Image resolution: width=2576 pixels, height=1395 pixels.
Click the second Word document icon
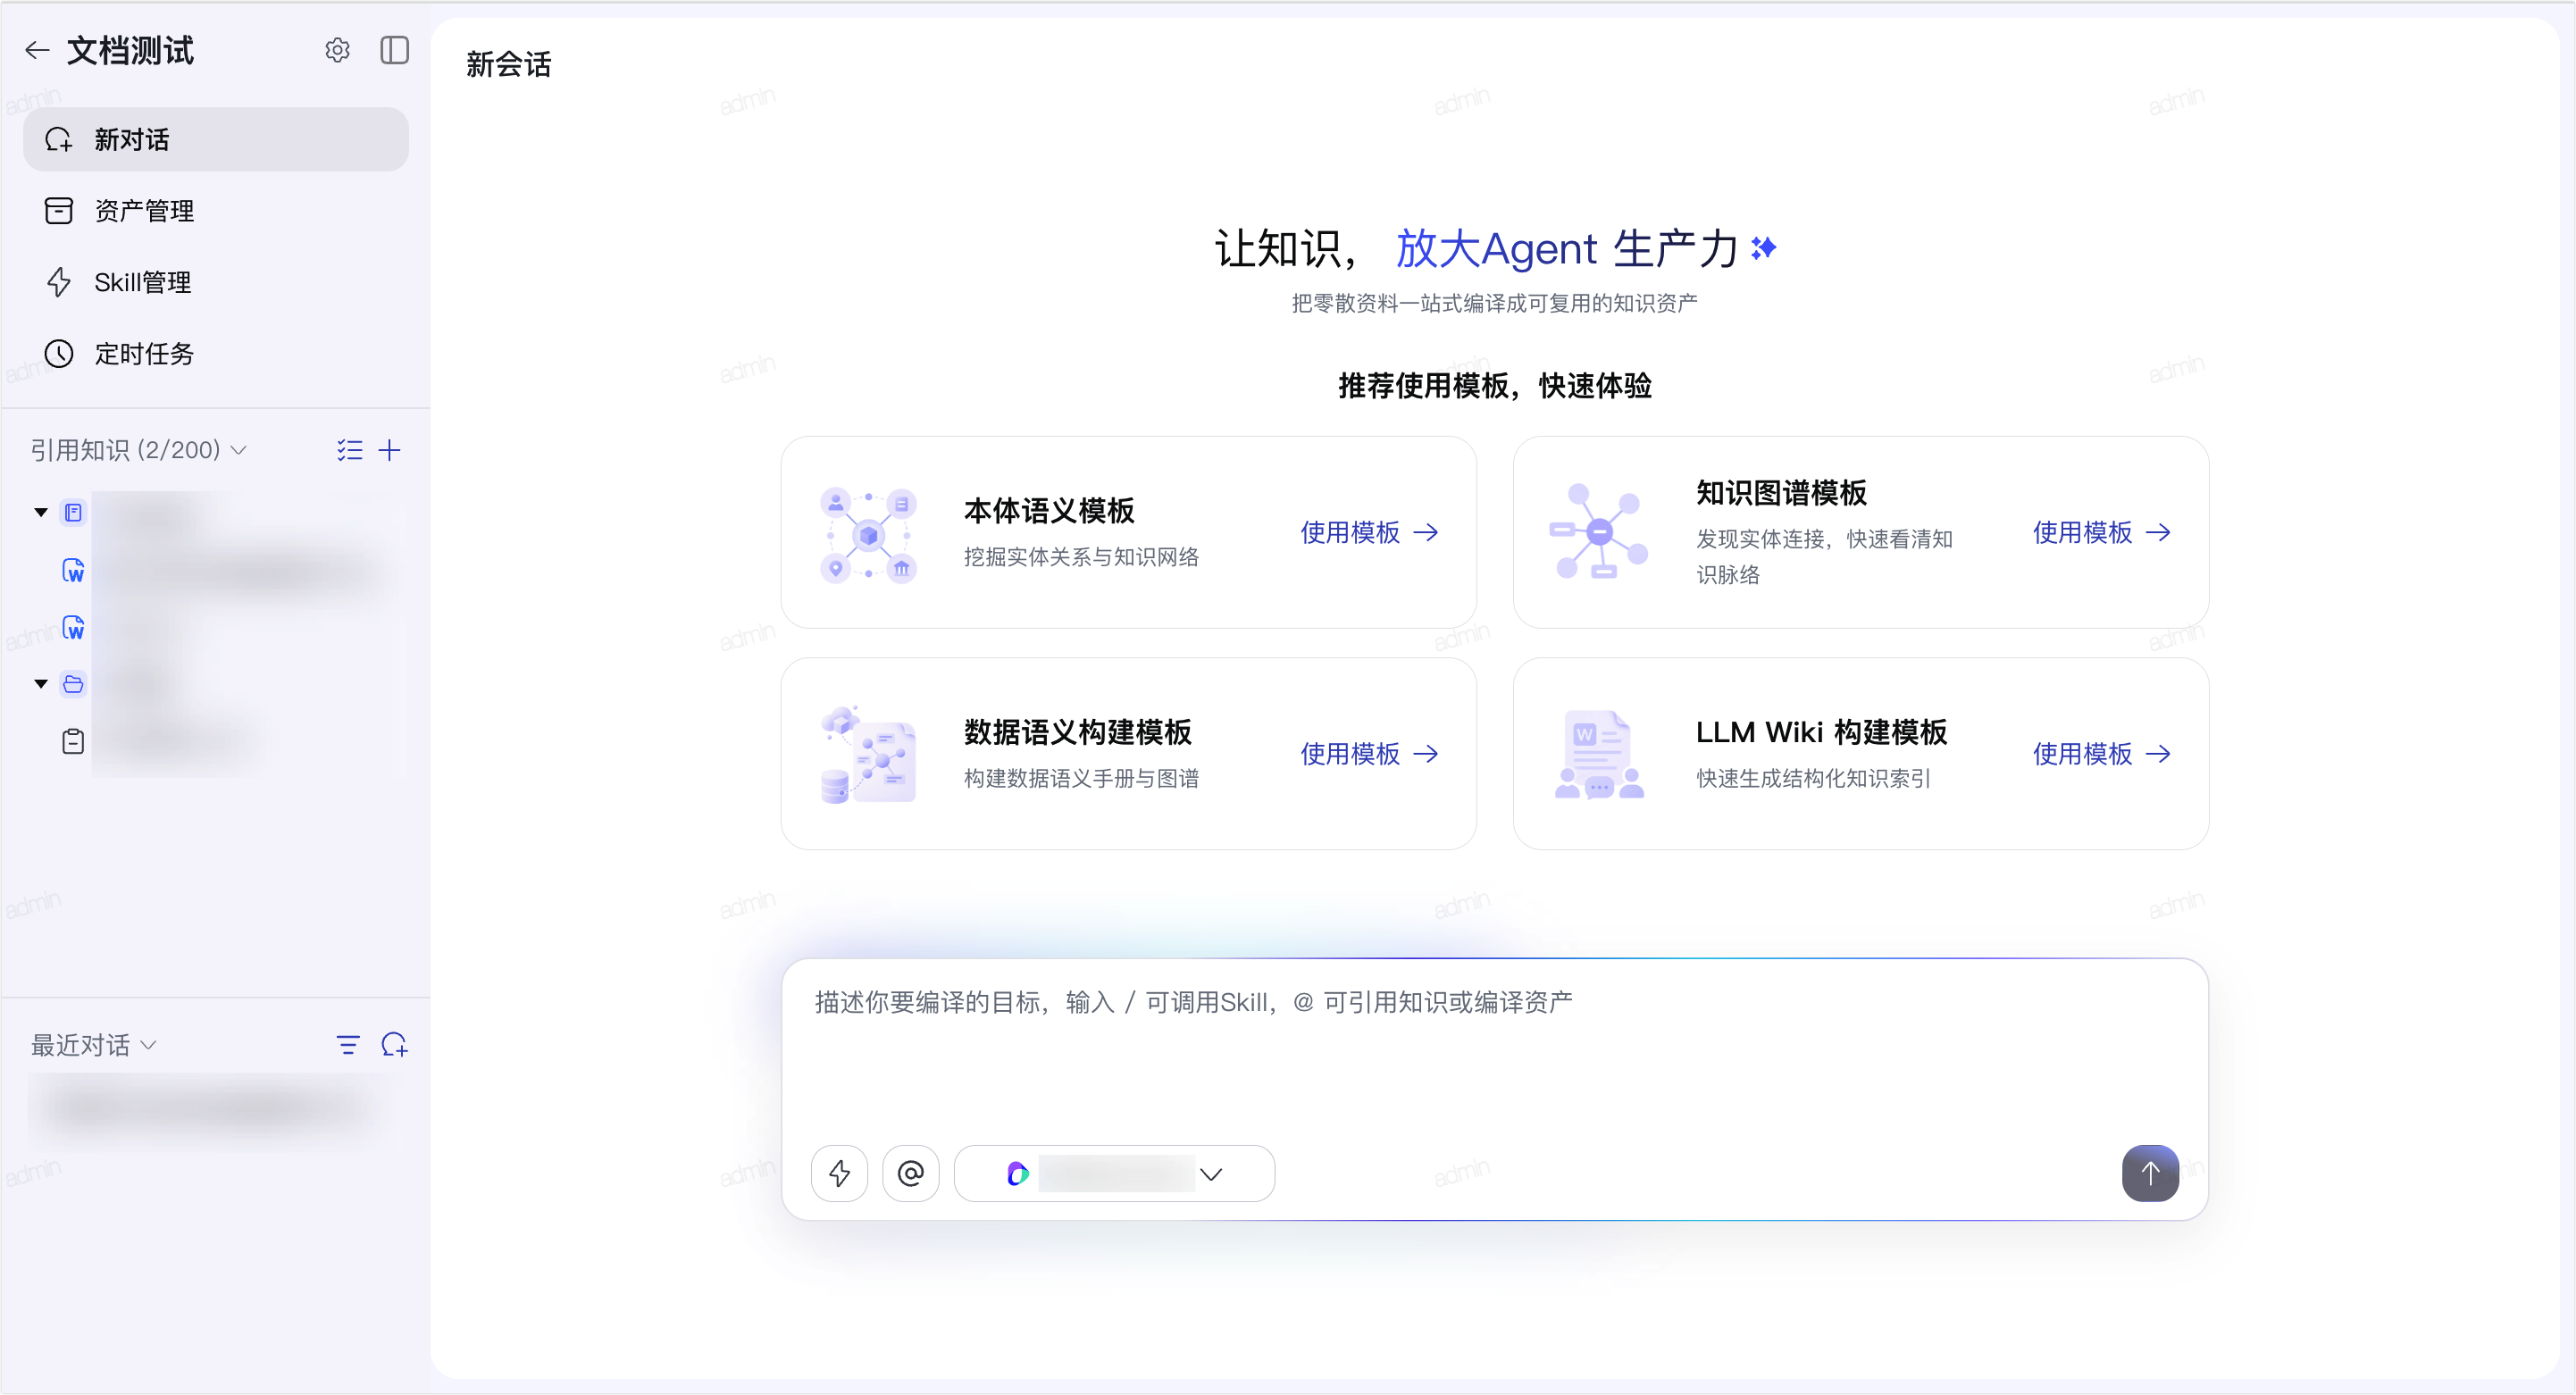[73, 627]
